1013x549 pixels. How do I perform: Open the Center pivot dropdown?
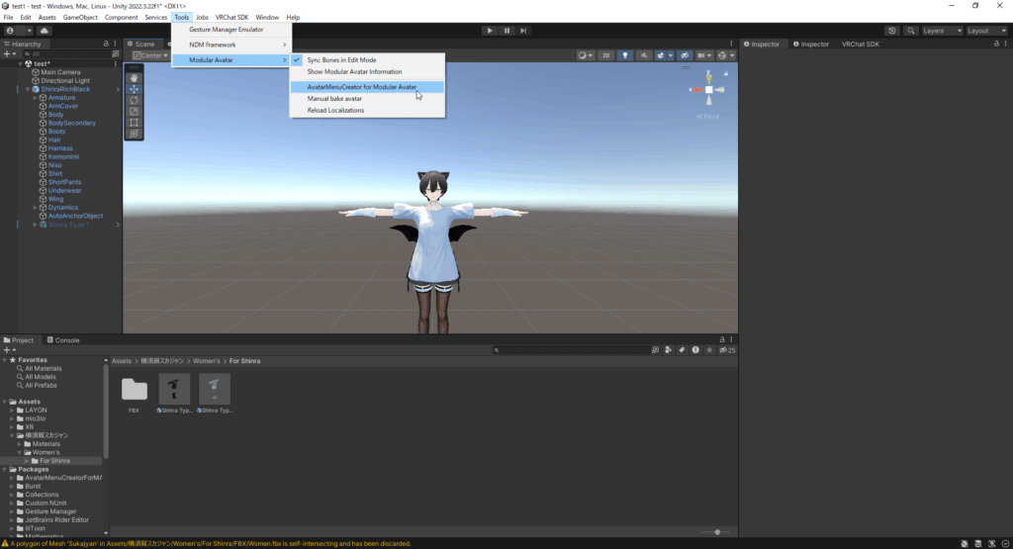150,55
